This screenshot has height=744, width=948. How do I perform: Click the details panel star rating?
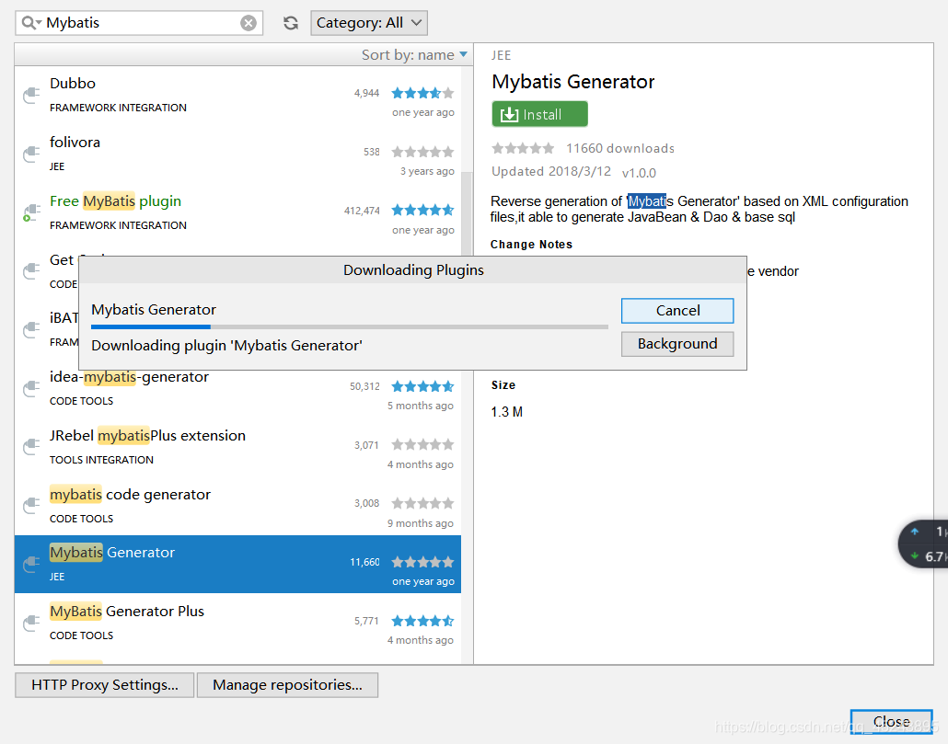[523, 148]
